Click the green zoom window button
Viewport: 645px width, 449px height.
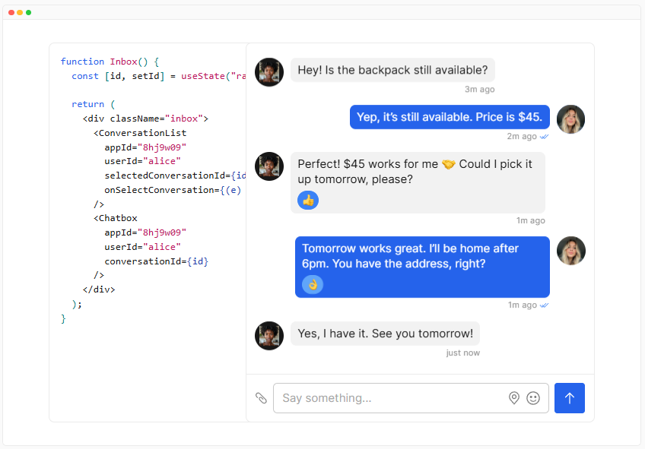(29, 12)
